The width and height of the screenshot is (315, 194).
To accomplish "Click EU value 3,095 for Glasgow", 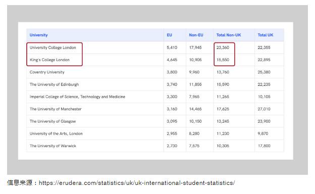I will click(172, 121).
